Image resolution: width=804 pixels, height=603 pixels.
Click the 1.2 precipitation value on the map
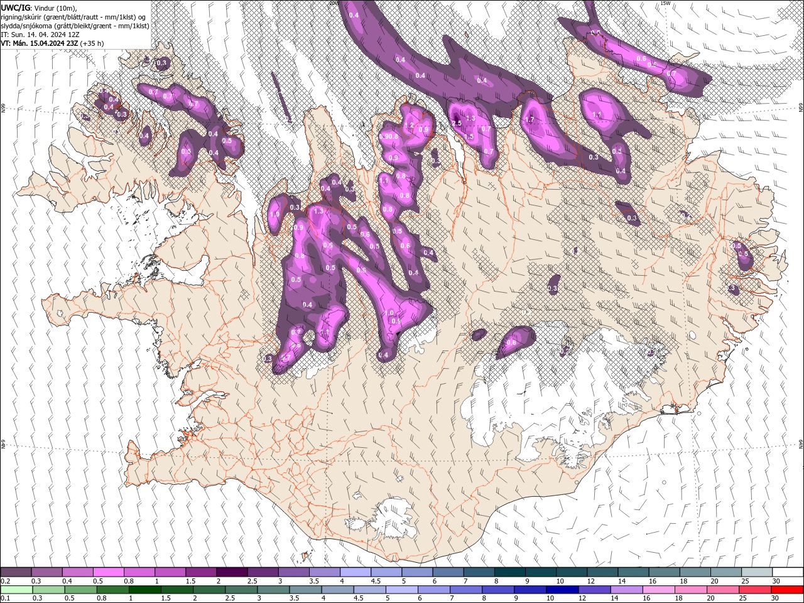[408, 125]
